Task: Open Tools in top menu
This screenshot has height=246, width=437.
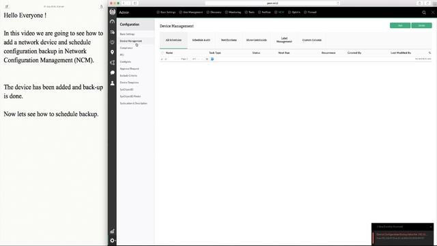Action: click(250, 12)
